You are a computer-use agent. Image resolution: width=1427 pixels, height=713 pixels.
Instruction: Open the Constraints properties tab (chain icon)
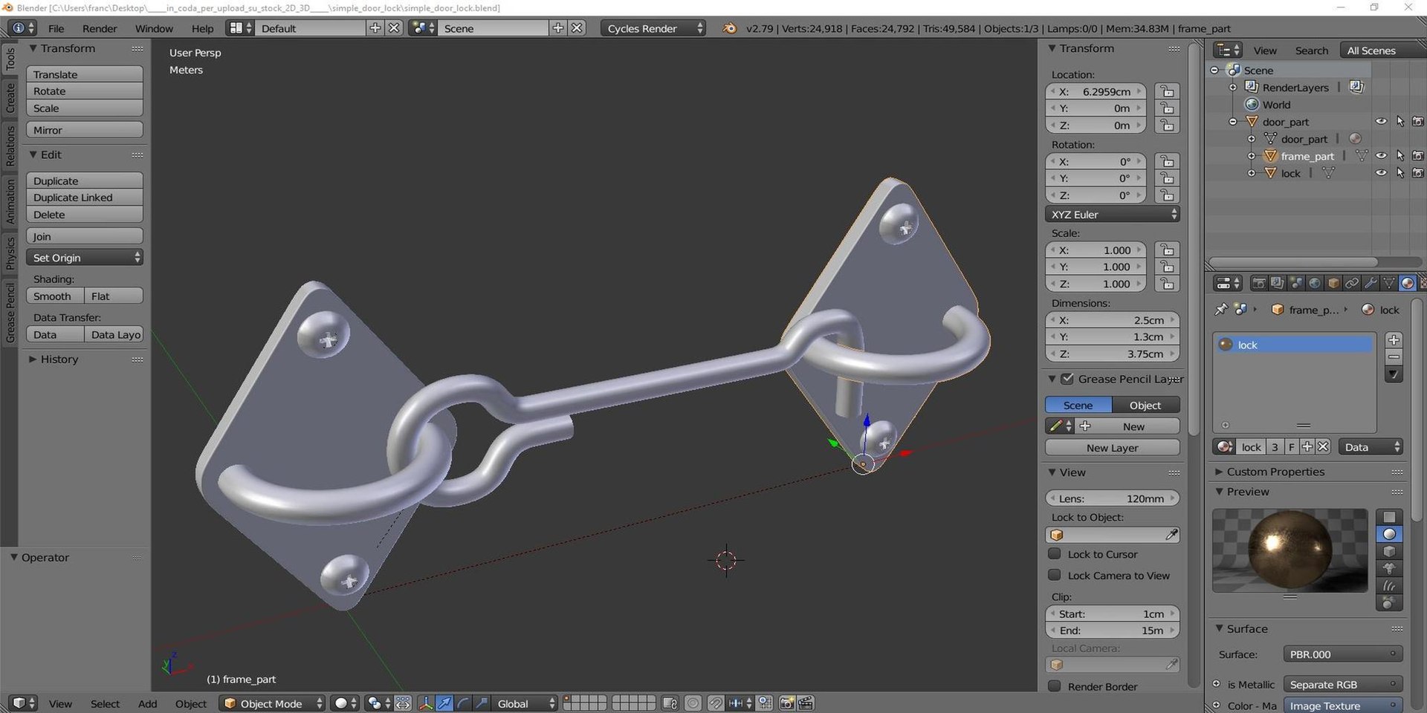pos(1352,283)
